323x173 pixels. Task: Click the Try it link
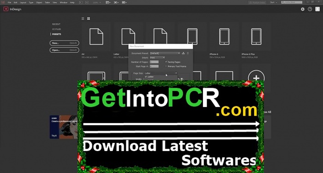coord(54,136)
